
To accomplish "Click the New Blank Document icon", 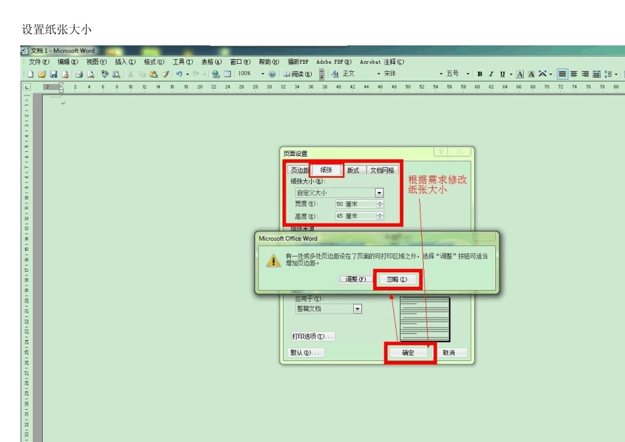I will (31, 74).
